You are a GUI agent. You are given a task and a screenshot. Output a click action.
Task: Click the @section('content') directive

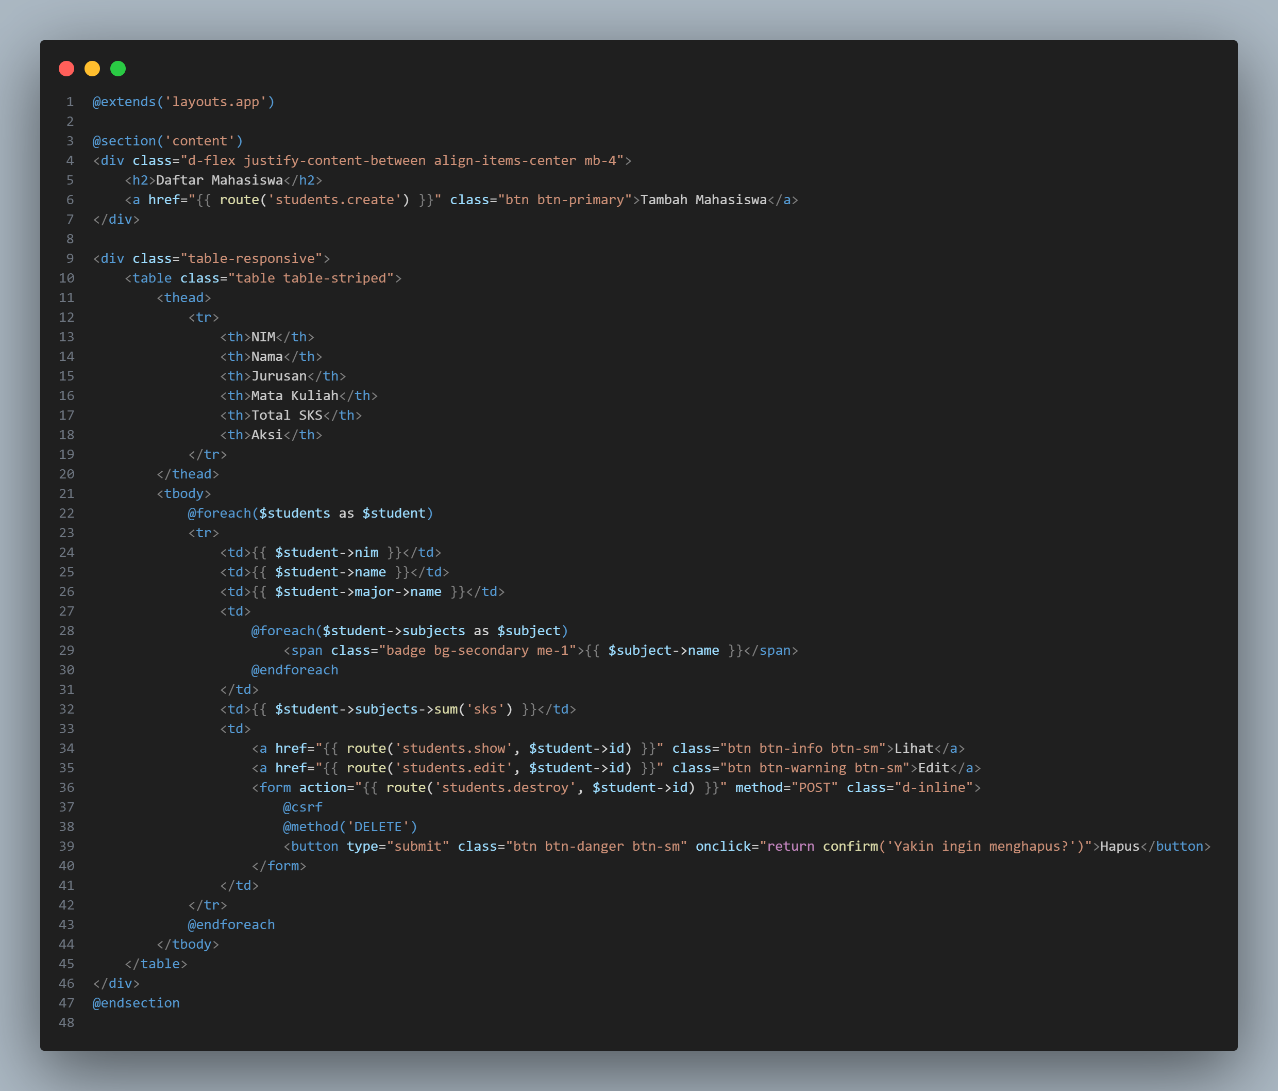(x=167, y=141)
